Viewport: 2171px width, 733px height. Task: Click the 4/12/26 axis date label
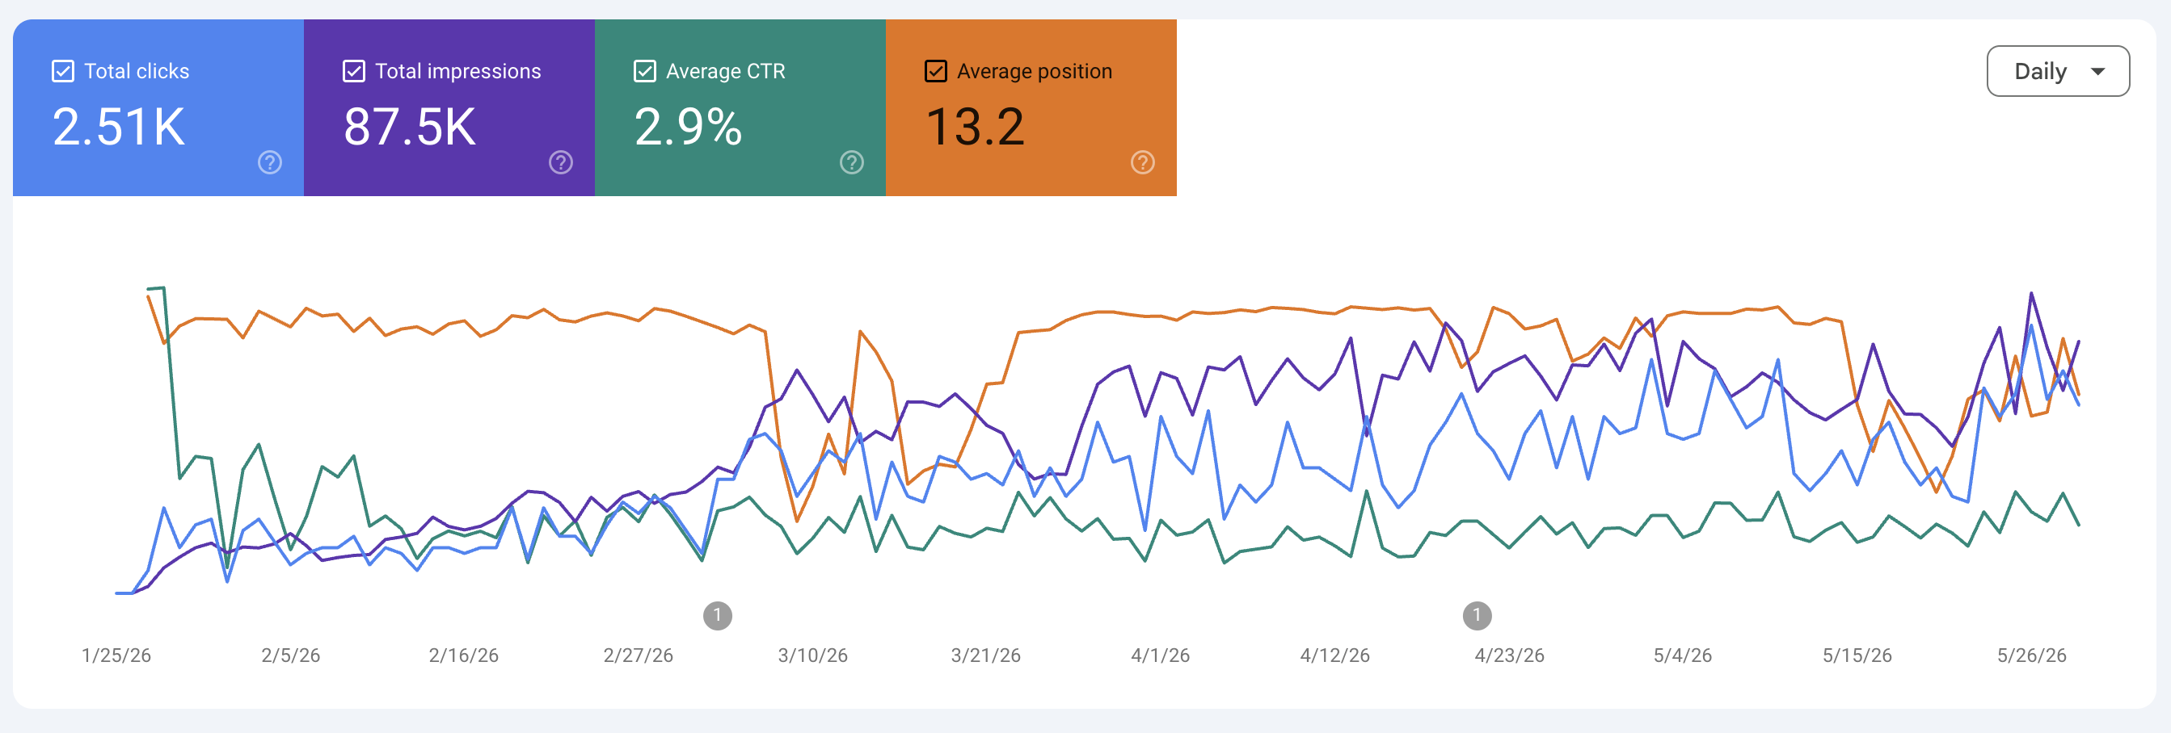pyautogui.click(x=1335, y=656)
